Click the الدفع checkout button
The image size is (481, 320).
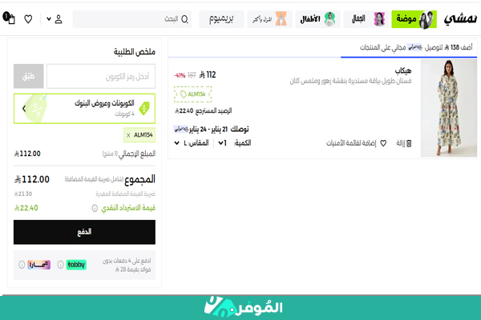(84, 232)
